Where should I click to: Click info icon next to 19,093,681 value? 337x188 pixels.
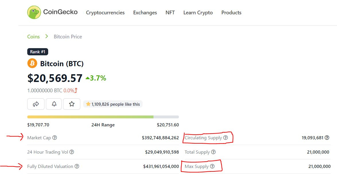click(327, 138)
